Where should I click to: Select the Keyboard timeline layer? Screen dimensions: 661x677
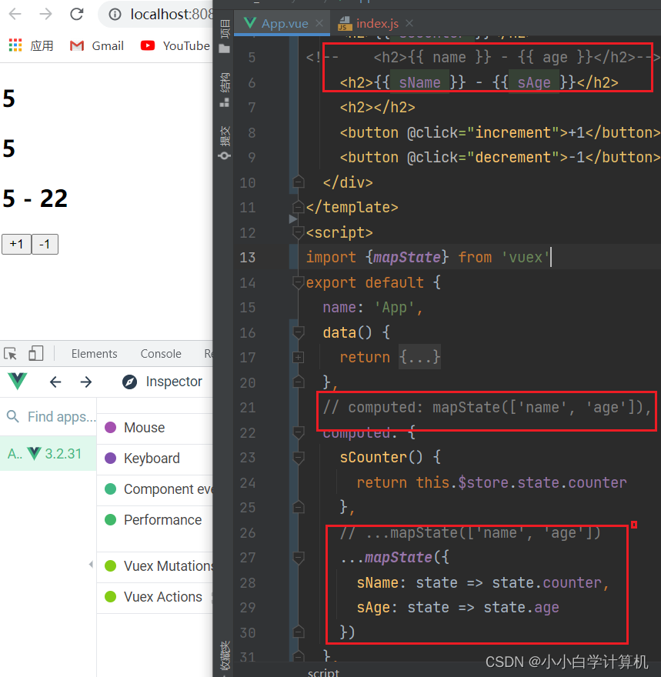(x=155, y=458)
